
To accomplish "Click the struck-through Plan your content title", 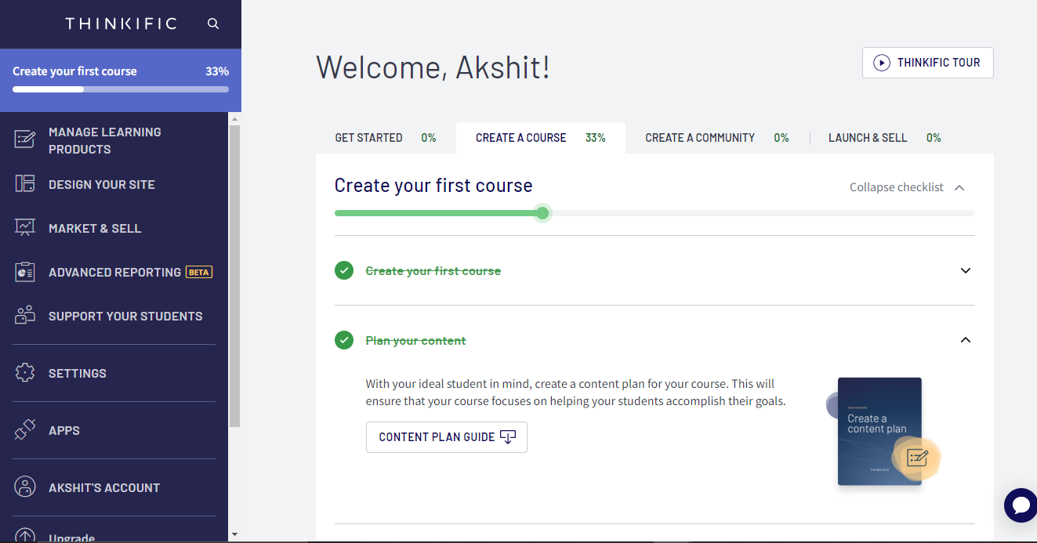I will 416,341.
